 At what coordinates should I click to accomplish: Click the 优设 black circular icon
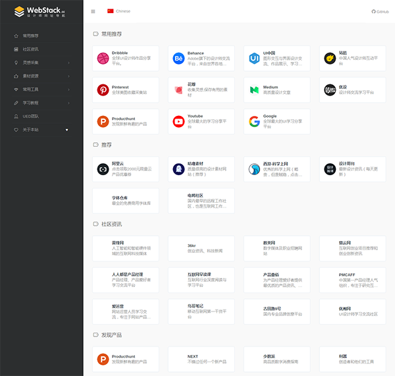(330, 90)
